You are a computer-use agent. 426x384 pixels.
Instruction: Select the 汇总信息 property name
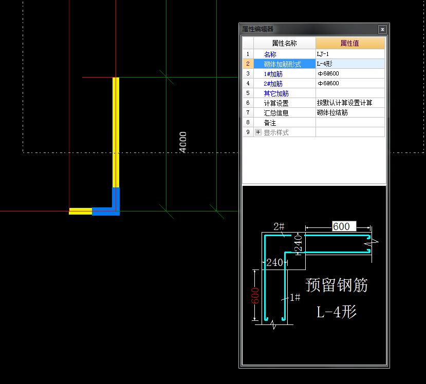285,113
